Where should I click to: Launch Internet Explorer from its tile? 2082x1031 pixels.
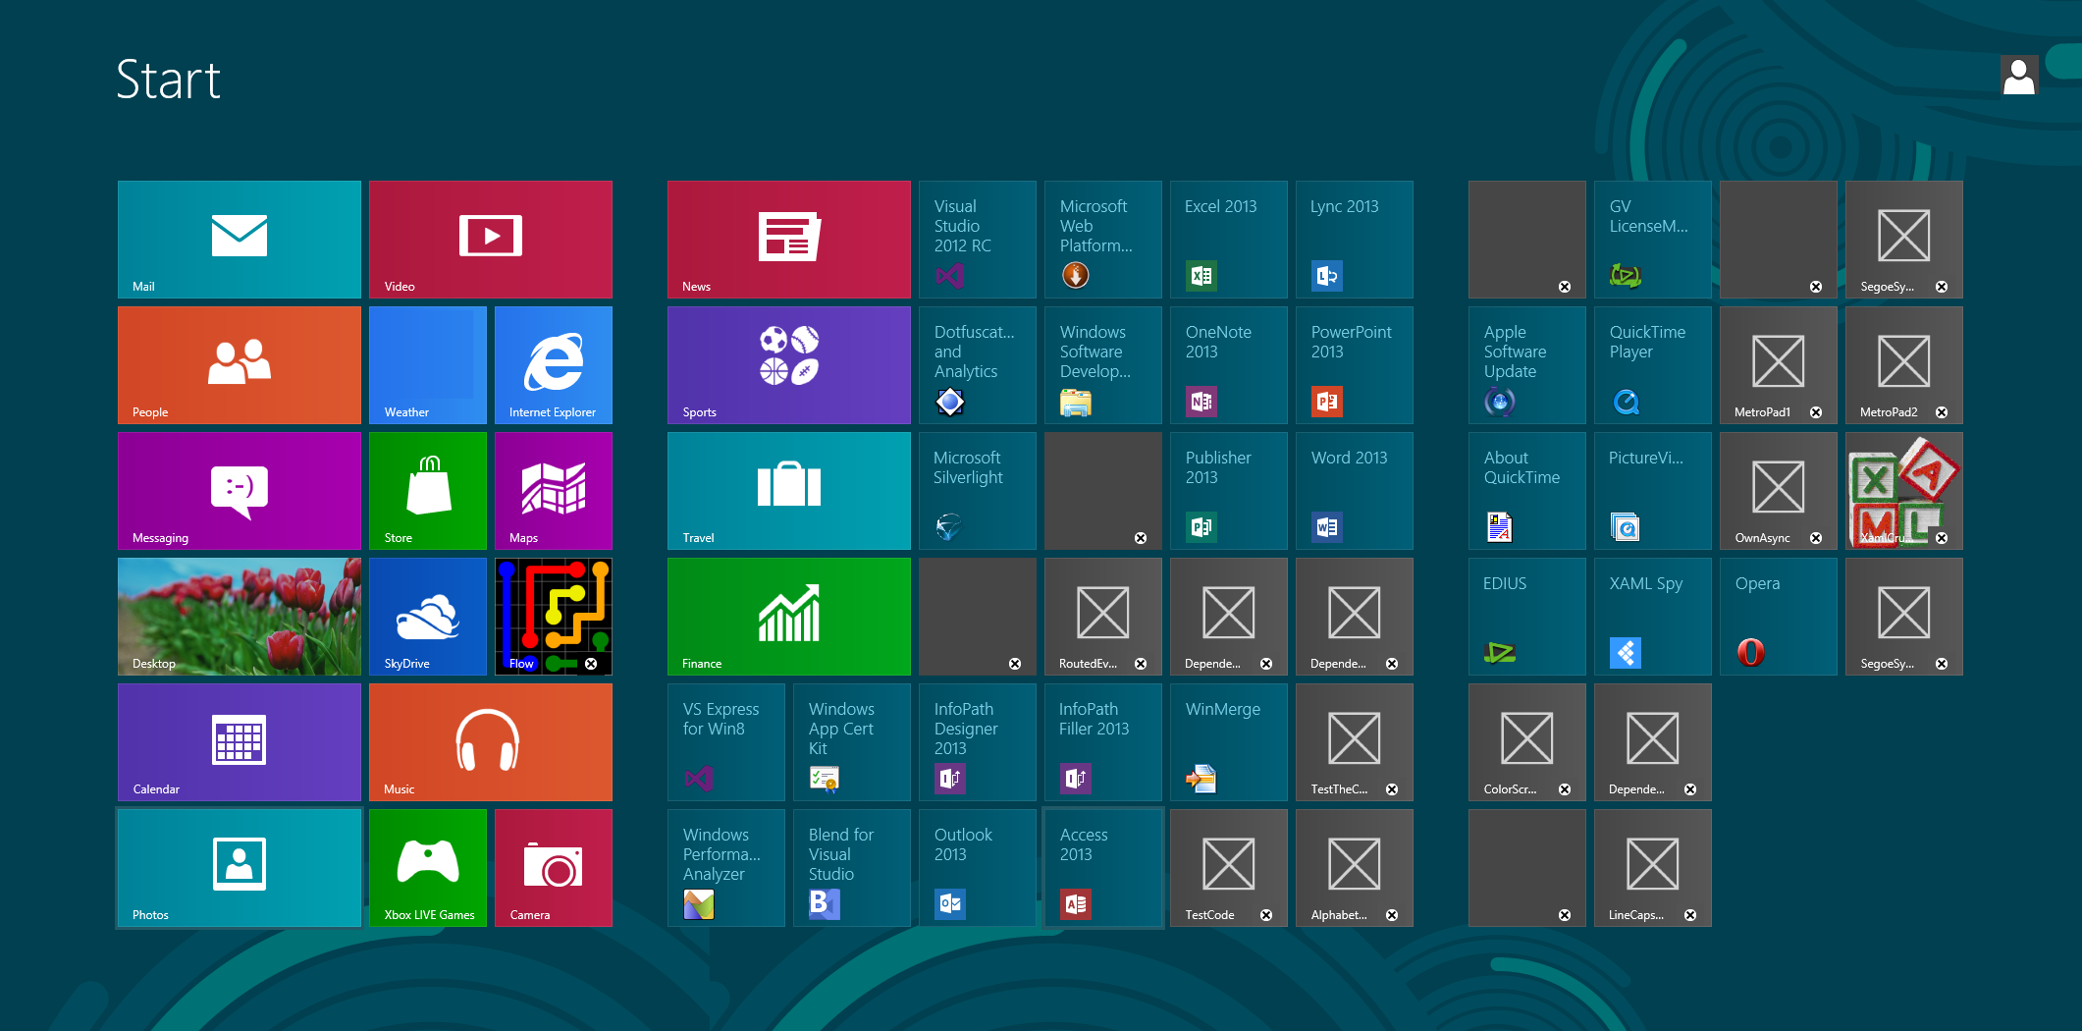click(x=553, y=364)
